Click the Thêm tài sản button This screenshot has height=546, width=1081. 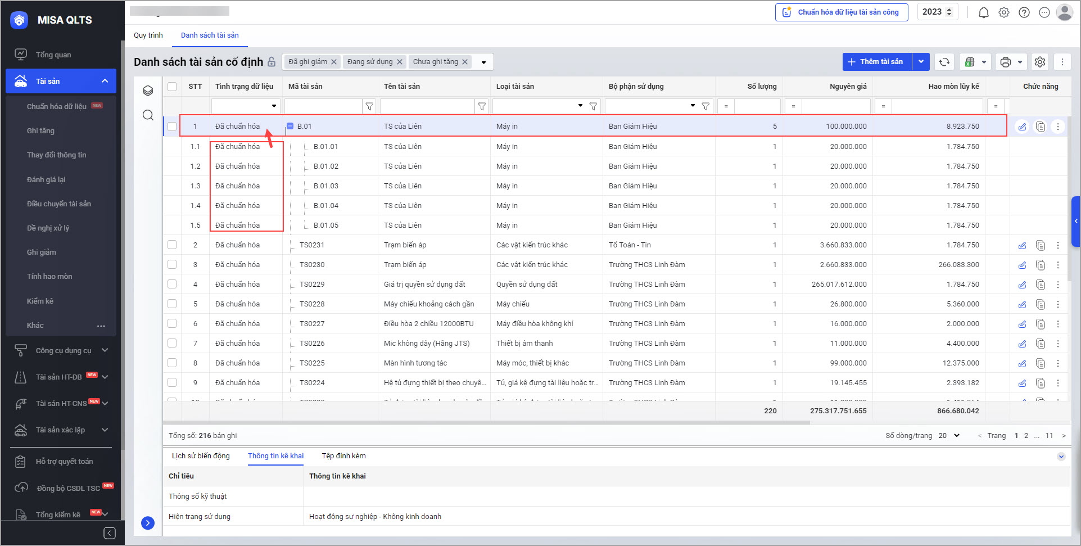[x=876, y=62]
